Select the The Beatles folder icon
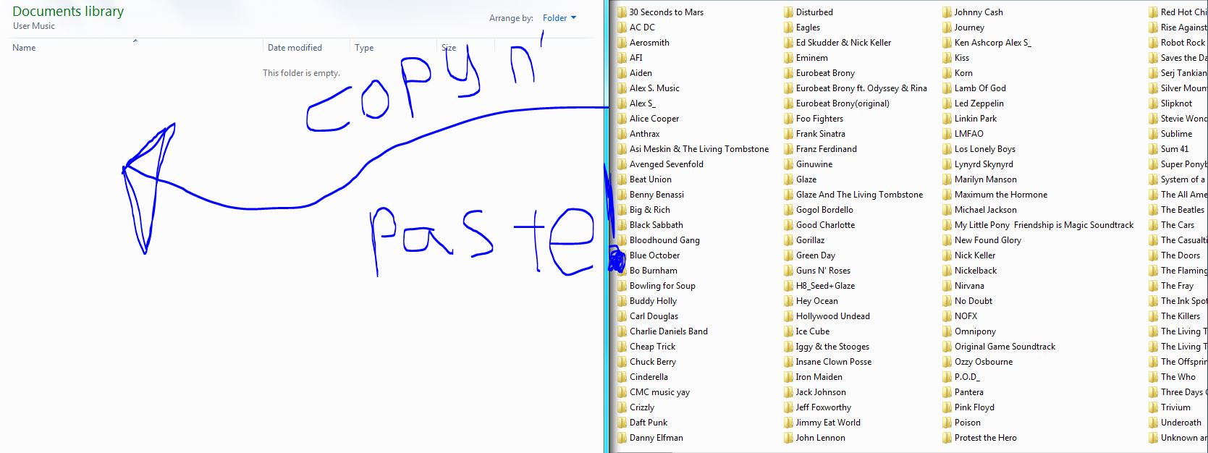Screen dimensions: 1208x453 coord(1153,210)
